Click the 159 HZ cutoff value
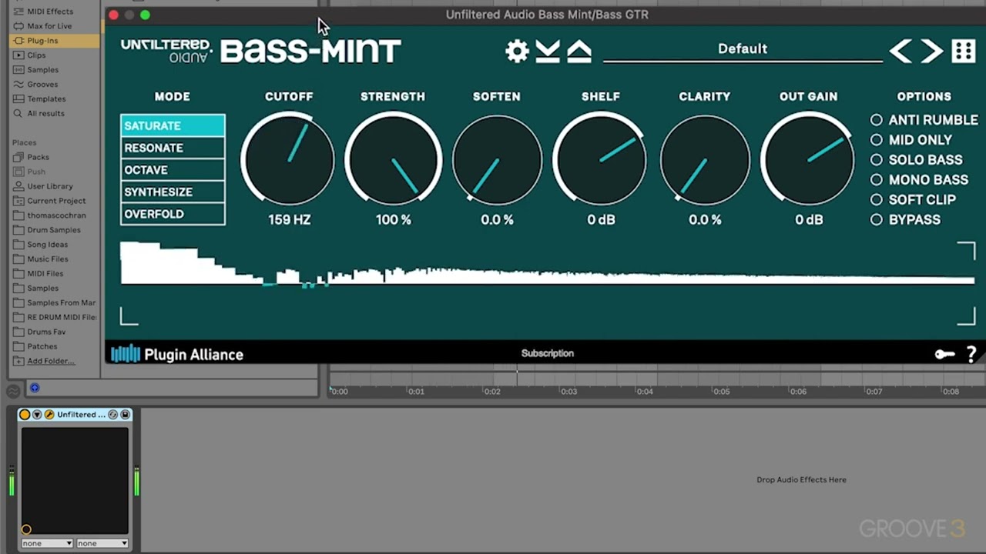 [290, 220]
